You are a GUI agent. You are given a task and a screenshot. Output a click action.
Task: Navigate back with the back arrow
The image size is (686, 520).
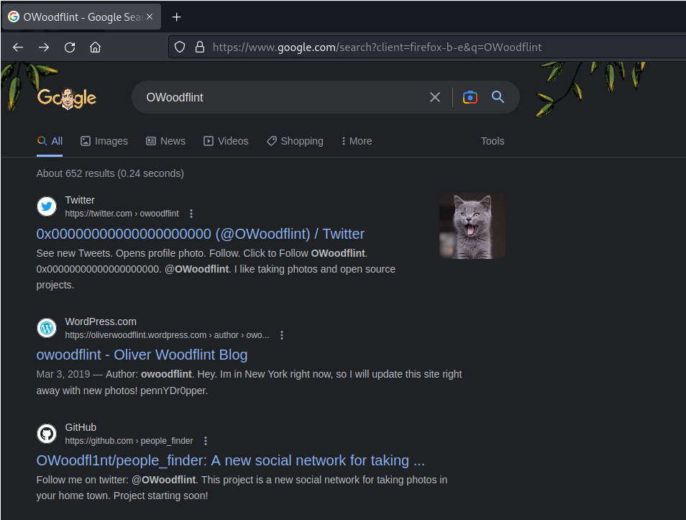[18, 46]
